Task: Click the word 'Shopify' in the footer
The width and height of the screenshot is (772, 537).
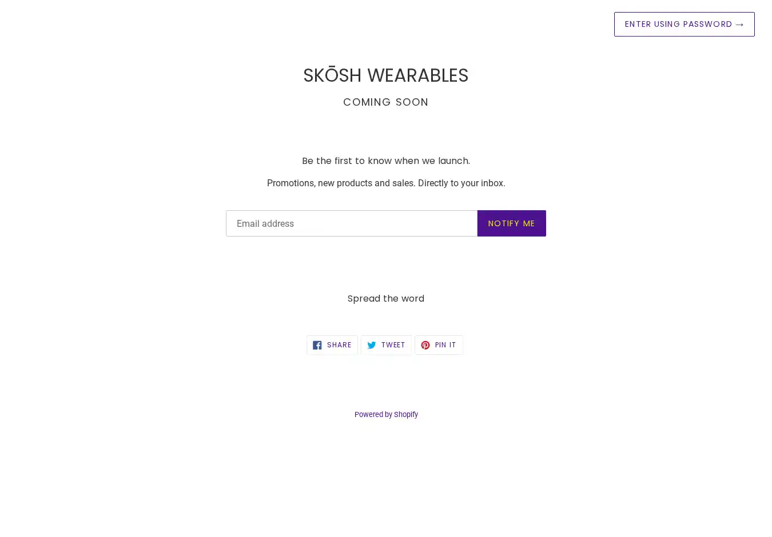Action: click(406, 415)
